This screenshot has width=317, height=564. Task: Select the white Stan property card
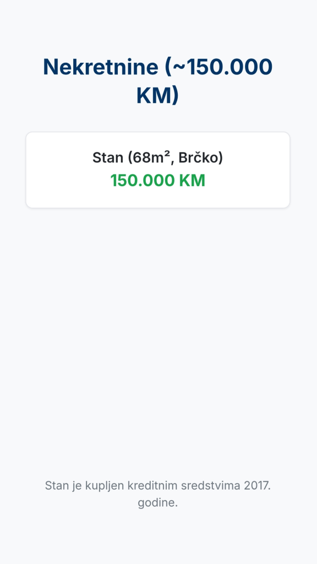pos(158,170)
